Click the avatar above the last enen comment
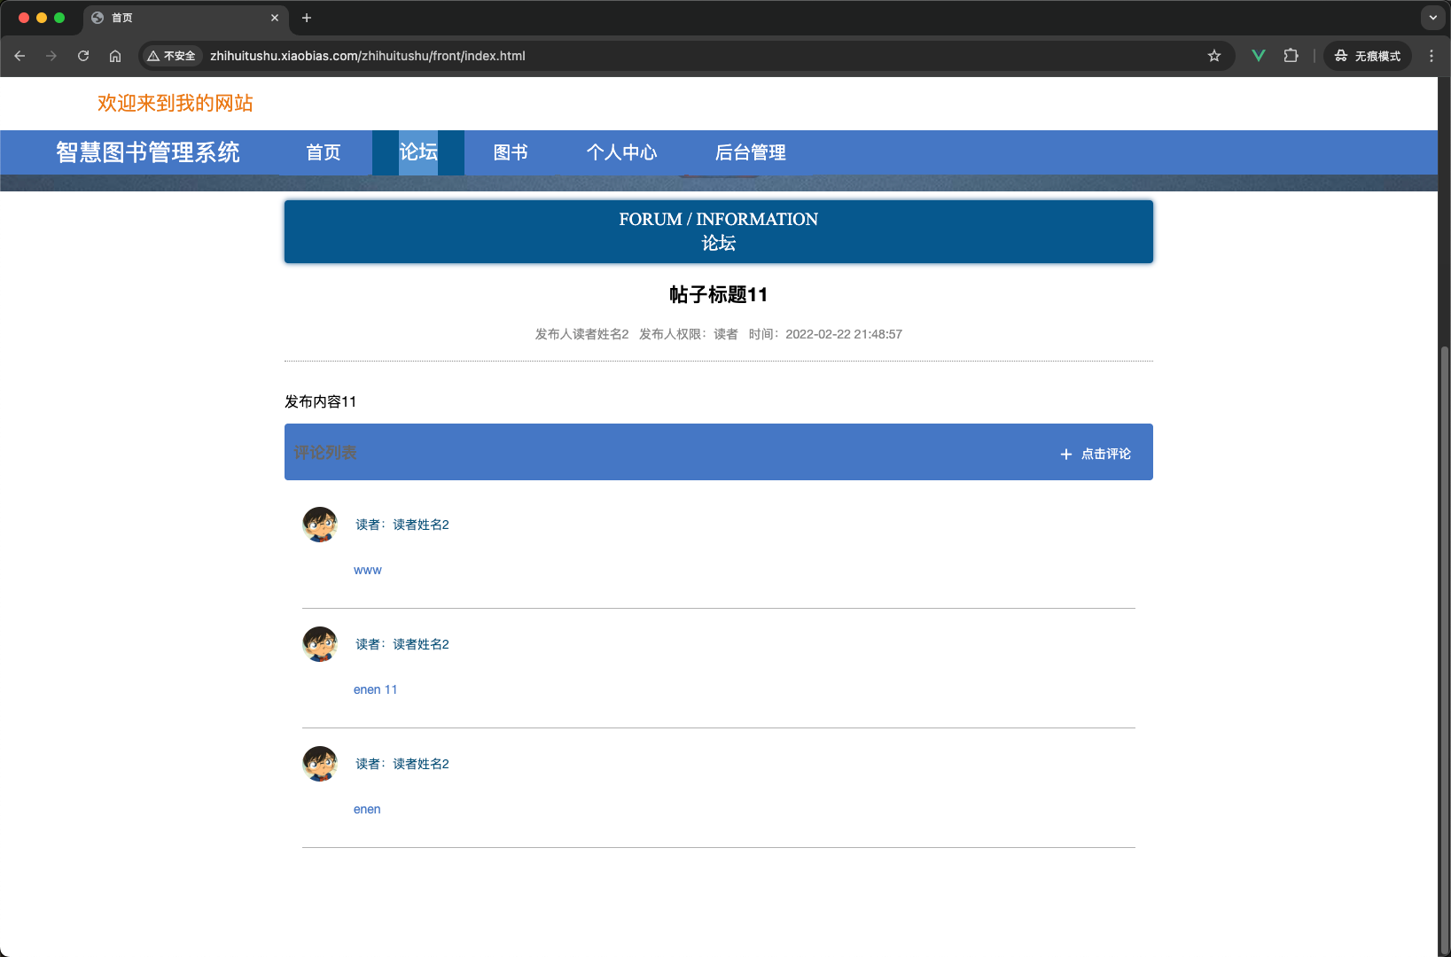The height and width of the screenshot is (957, 1451). 320,764
